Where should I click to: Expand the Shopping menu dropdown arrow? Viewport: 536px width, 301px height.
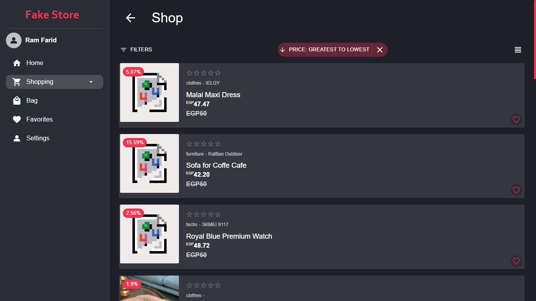click(x=91, y=82)
